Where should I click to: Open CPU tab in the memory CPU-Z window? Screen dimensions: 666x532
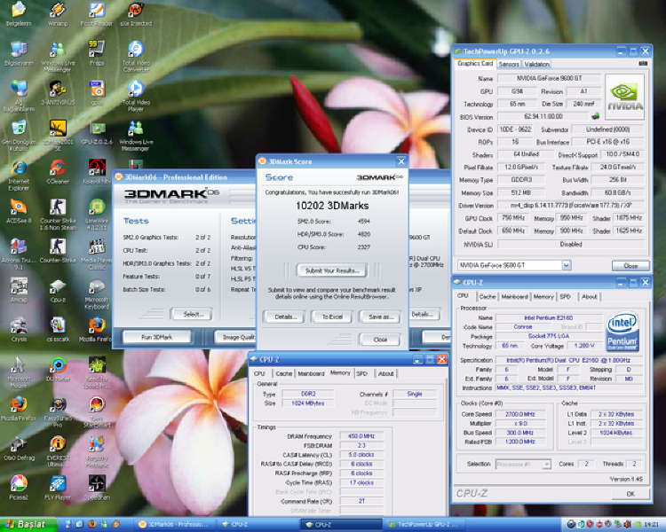[x=259, y=374]
